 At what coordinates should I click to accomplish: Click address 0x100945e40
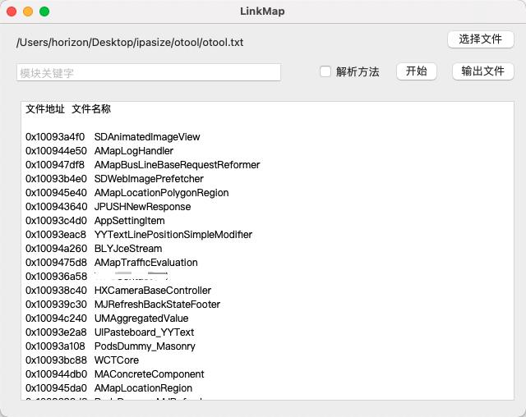pos(57,193)
